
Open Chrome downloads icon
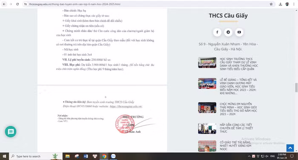(280, 4)
